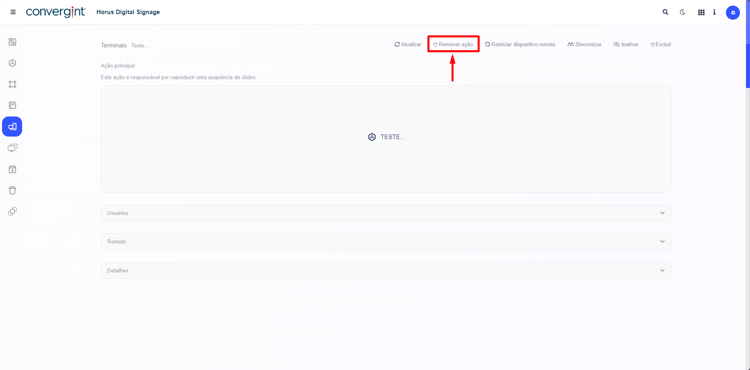Viewport: 750px width, 370px height.
Task: Click the Inativar button to deactivate terminal
Action: click(x=626, y=45)
